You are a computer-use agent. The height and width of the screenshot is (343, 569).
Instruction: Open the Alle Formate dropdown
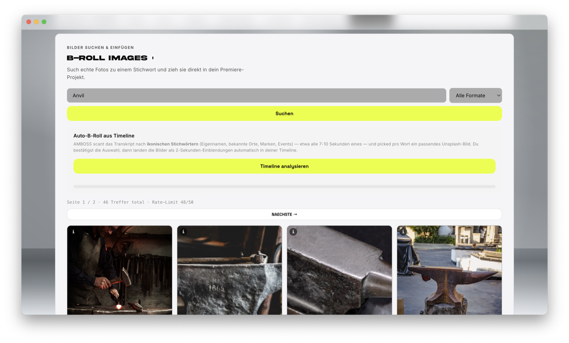(475, 95)
